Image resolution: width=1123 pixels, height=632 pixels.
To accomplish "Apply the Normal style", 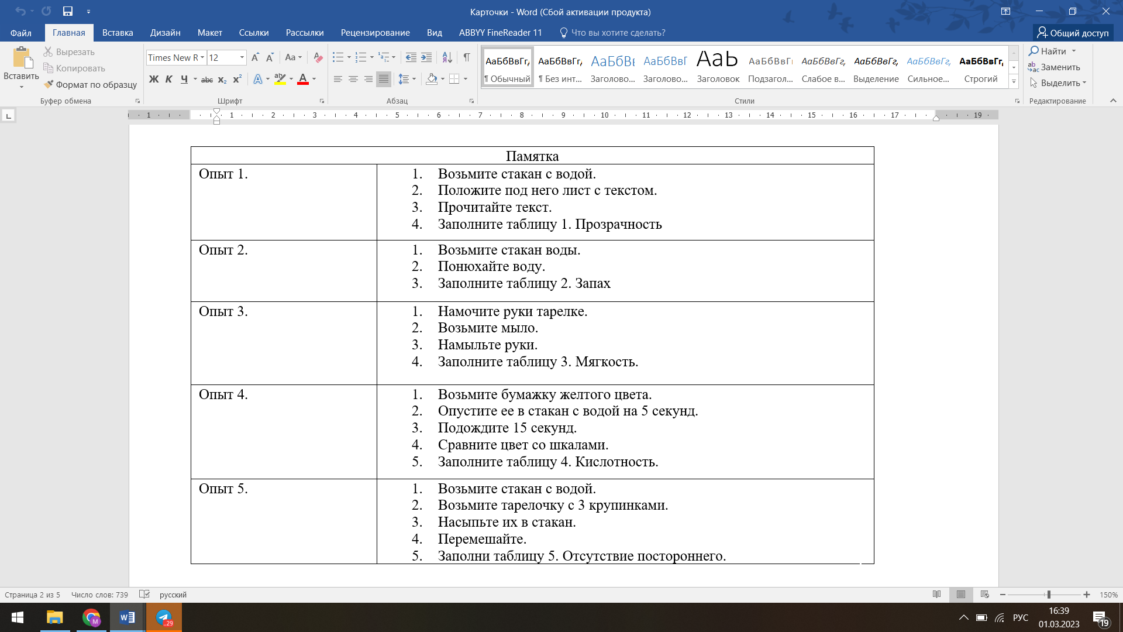I will [x=507, y=68].
